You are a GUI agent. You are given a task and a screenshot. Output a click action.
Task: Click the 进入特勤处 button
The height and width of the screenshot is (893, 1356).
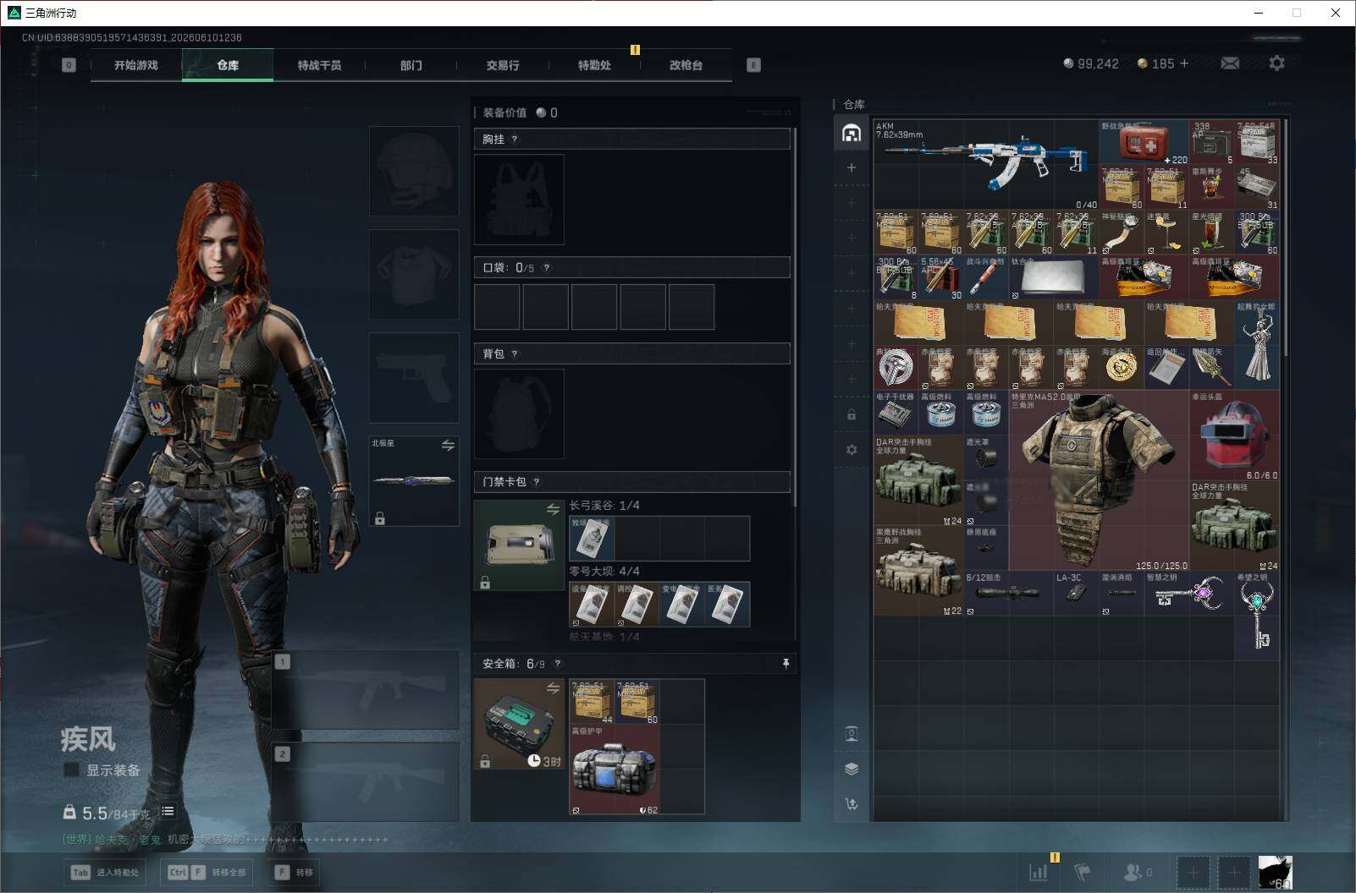(105, 872)
